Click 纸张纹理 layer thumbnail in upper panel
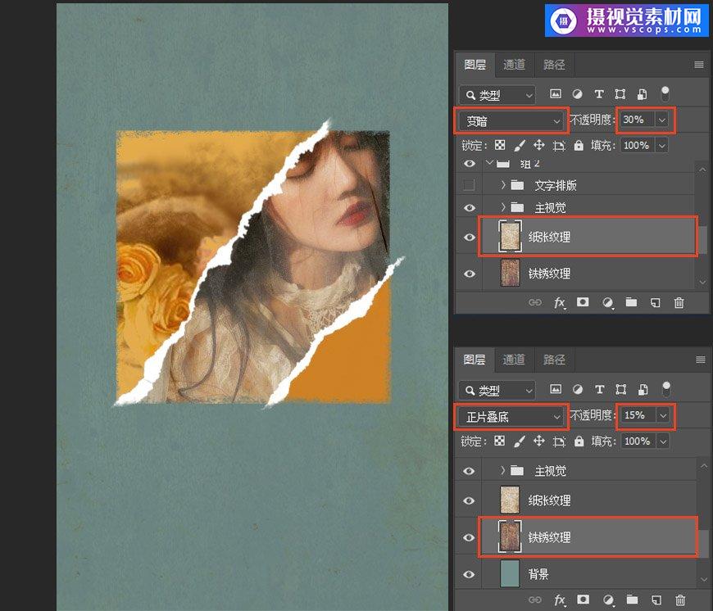This screenshot has width=713, height=611. tap(511, 236)
